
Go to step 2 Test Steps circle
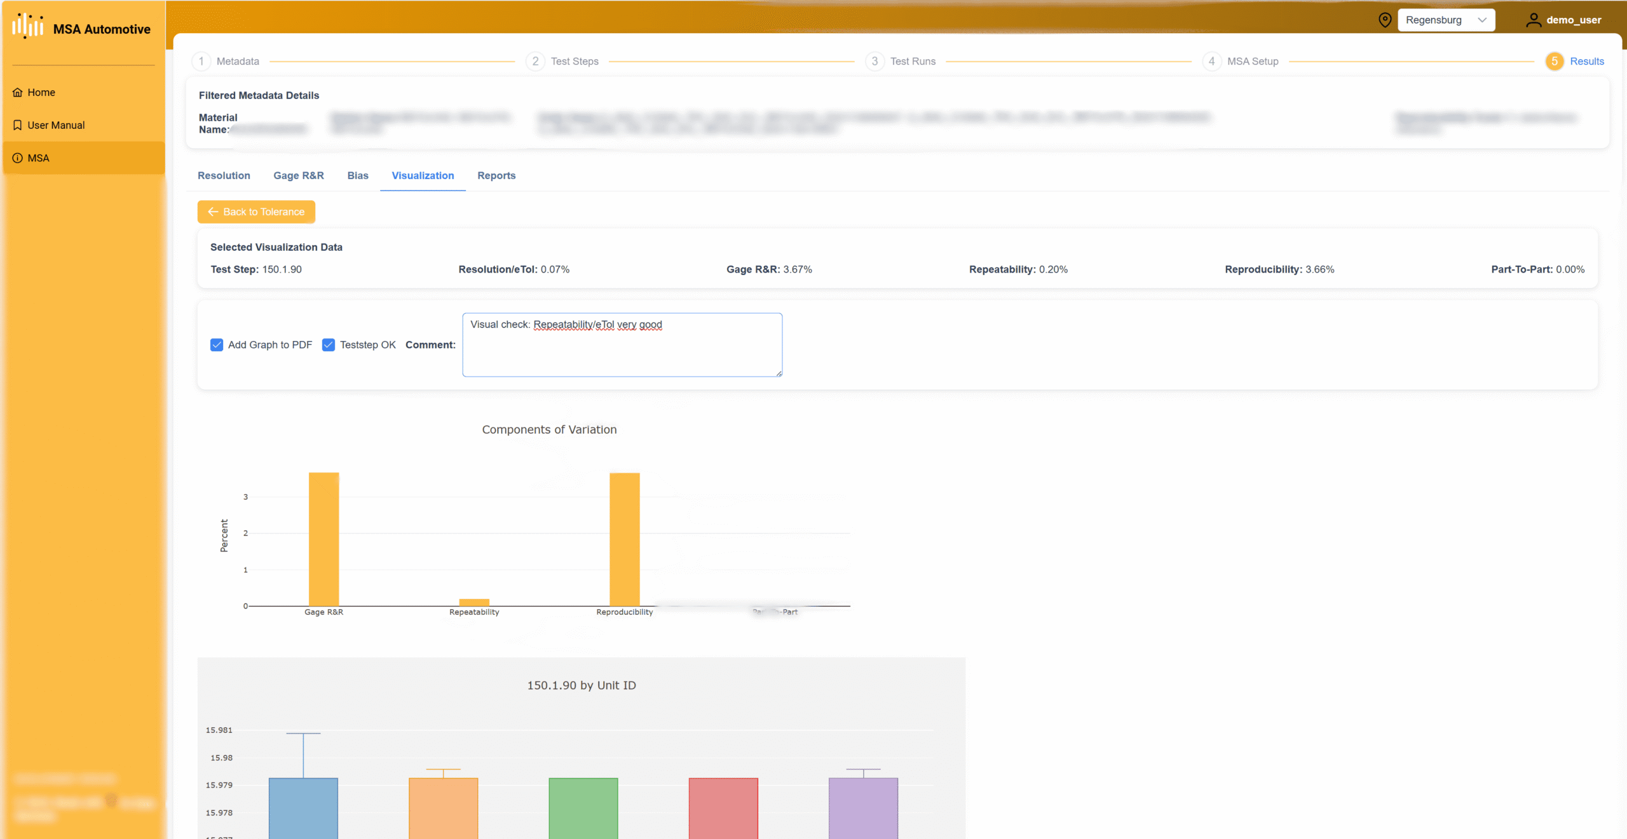(535, 61)
